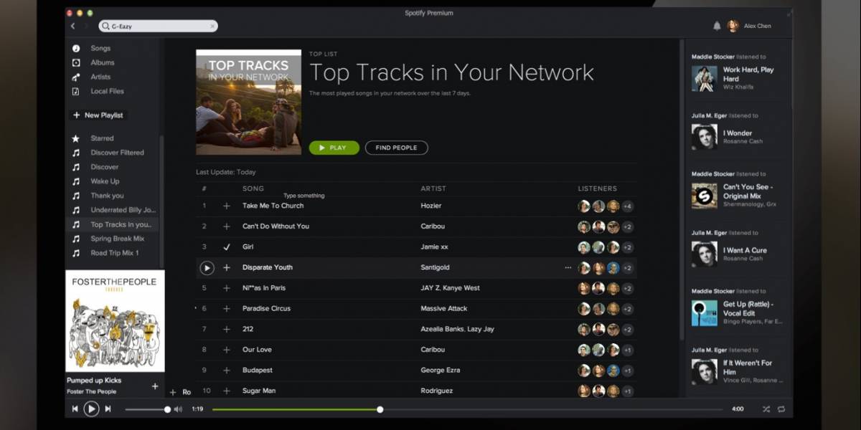This screenshot has height=430, width=861.
Task: Open Work Hard, Play Hard in activity feed
Action: tap(748, 74)
